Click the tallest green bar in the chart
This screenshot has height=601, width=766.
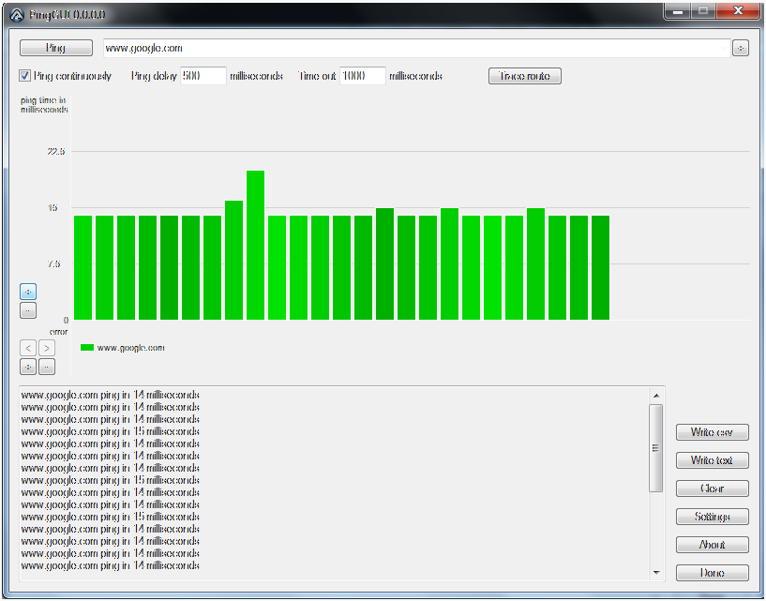pos(256,246)
